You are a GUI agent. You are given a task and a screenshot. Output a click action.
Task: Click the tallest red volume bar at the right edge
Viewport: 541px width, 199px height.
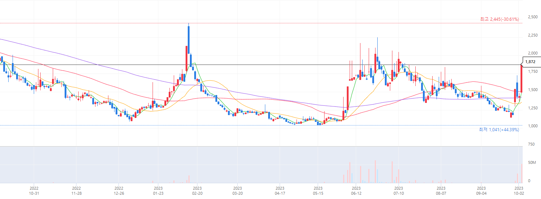click(x=522, y=173)
